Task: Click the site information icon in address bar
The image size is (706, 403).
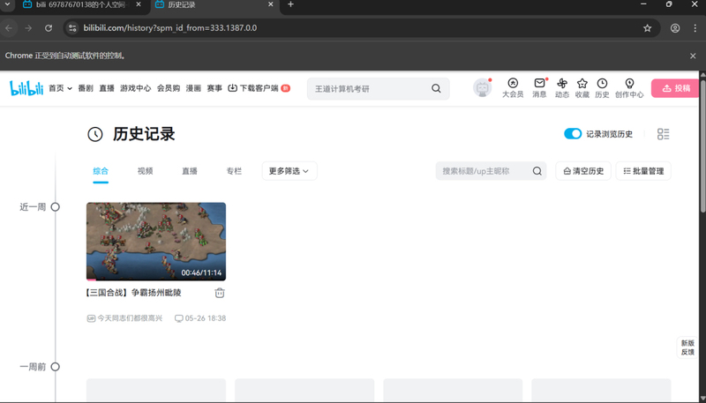Action: (72, 28)
